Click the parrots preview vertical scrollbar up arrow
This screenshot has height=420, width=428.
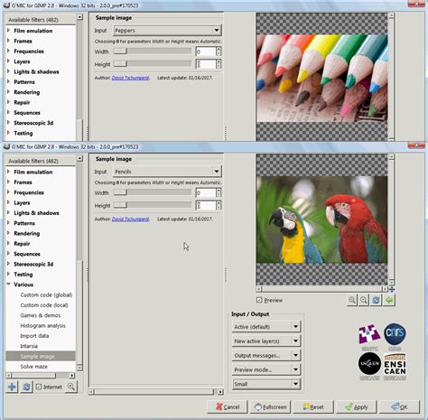pyautogui.click(x=391, y=157)
